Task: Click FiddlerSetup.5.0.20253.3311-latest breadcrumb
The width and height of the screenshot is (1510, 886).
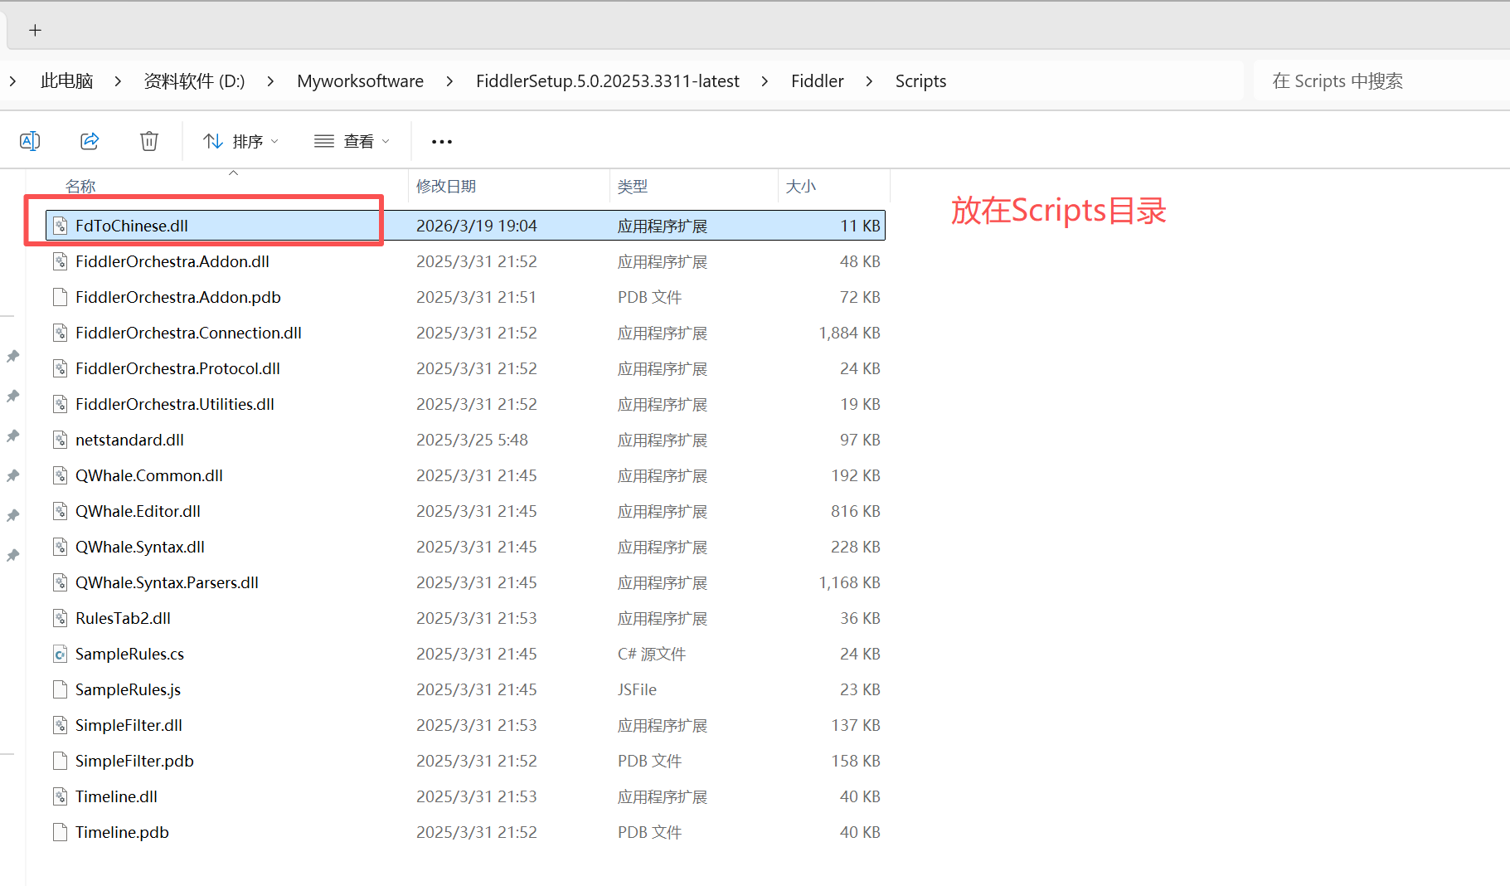Action: [607, 81]
